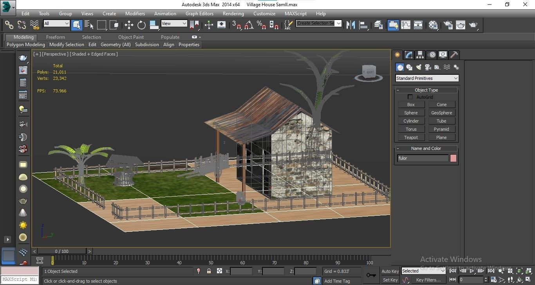Enable the AutoGrid checkbox
The width and height of the screenshot is (535, 285).
(410, 97)
